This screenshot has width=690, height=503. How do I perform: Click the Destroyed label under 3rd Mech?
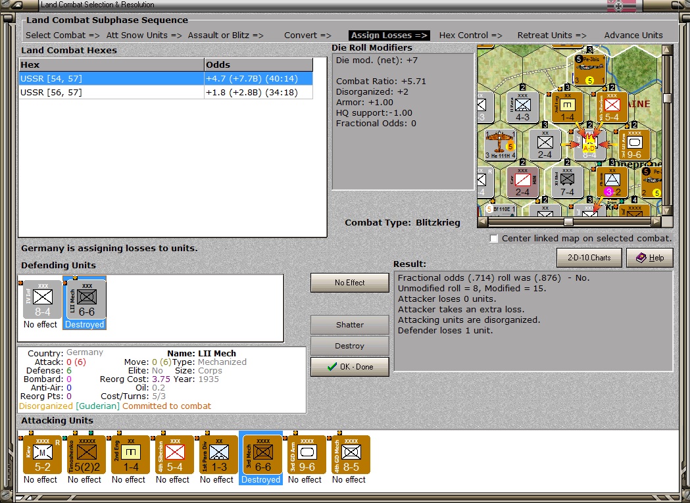[260, 480]
